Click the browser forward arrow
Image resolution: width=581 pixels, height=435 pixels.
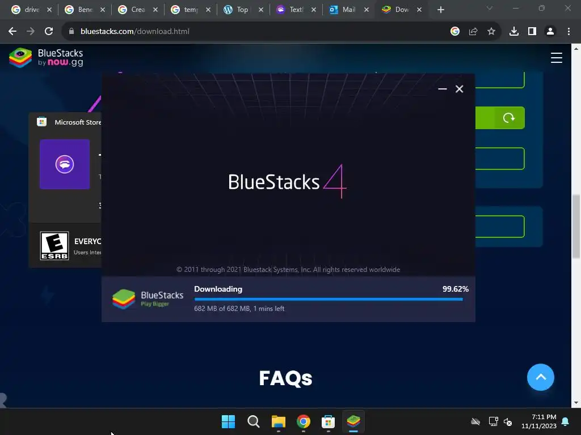tap(31, 32)
